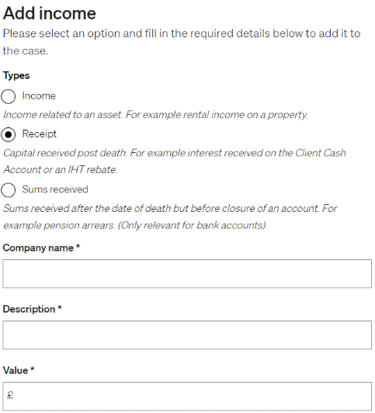
Task: Click the 'Please select an option' instruction text
Action: 182,42
